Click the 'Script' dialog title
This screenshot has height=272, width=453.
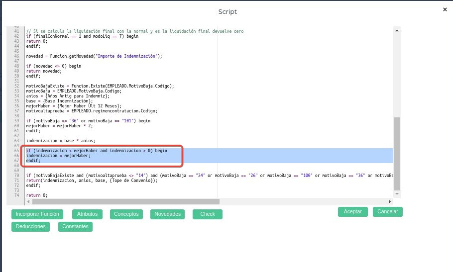(x=227, y=12)
